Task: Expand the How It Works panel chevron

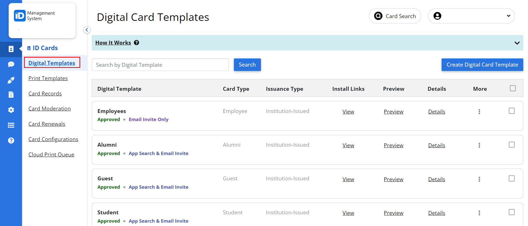Action: pos(517,43)
